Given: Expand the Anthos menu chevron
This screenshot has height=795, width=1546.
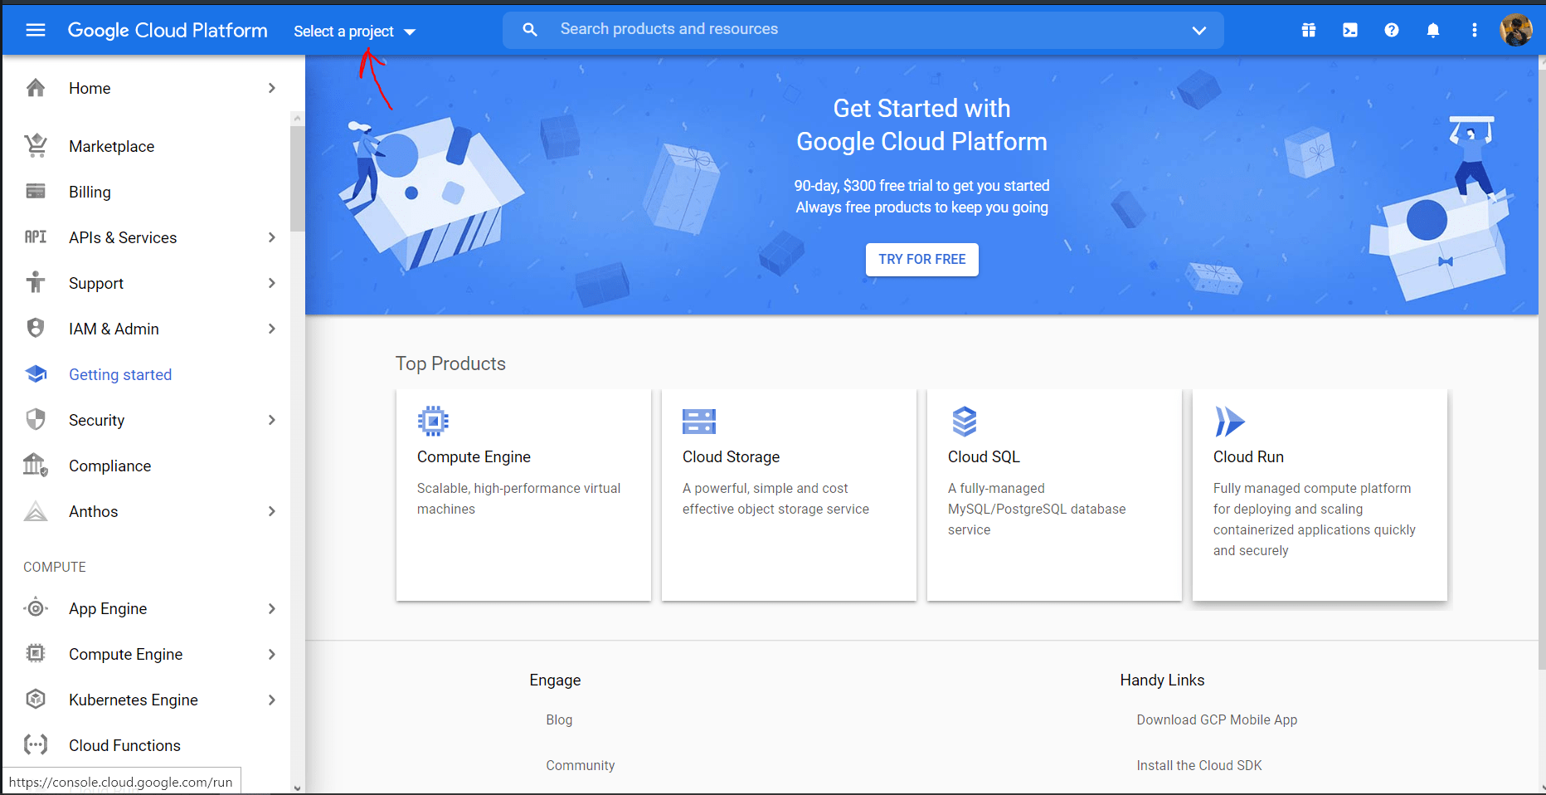Looking at the screenshot, I should click(x=271, y=511).
